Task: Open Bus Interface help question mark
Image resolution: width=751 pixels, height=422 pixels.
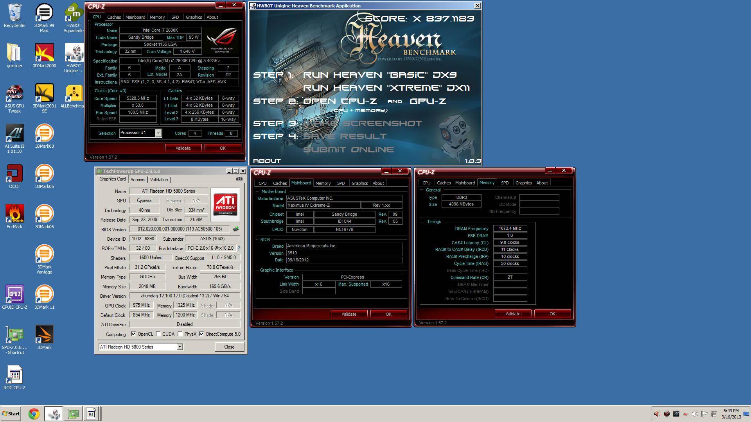Action: [x=239, y=248]
